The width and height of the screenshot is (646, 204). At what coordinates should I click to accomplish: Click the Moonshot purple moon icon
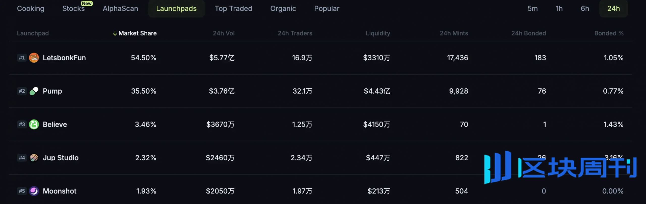pyautogui.click(x=34, y=191)
